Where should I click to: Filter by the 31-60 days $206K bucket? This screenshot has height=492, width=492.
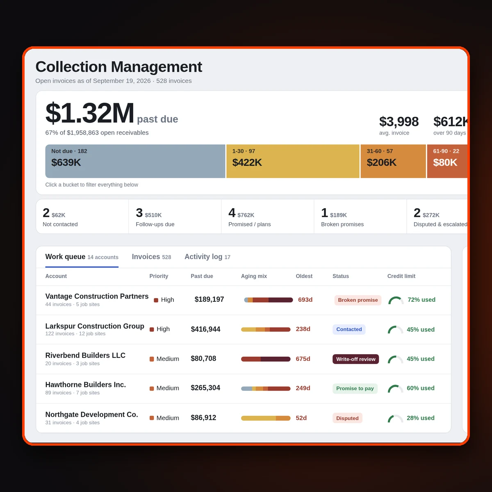[x=393, y=161]
